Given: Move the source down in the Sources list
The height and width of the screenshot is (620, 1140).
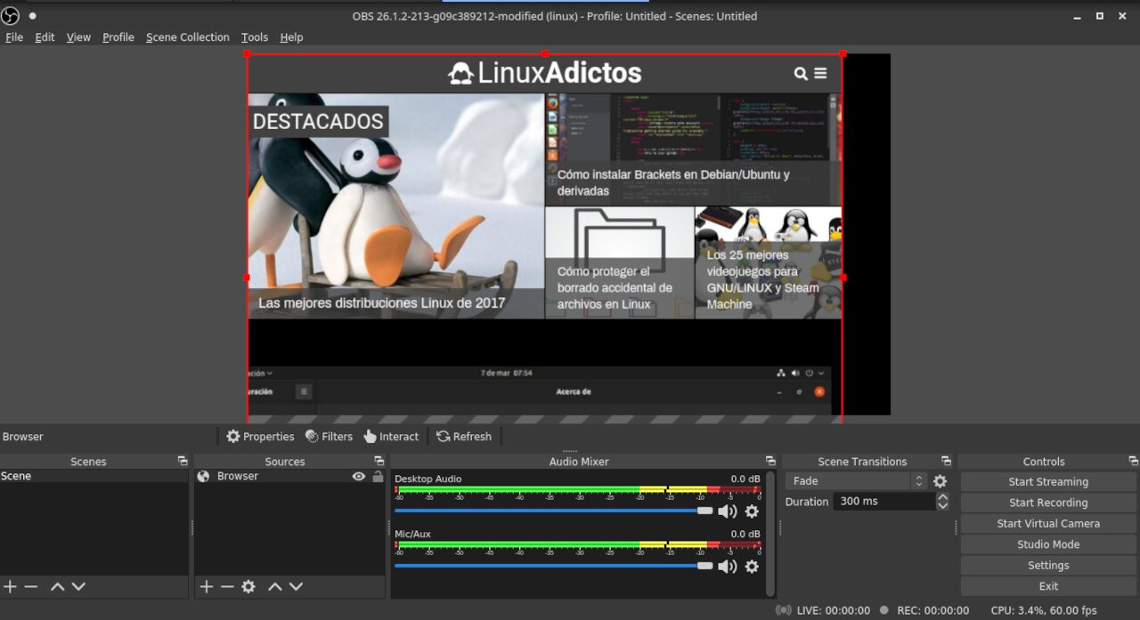Looking at the screenshot, I should [296, 586].
